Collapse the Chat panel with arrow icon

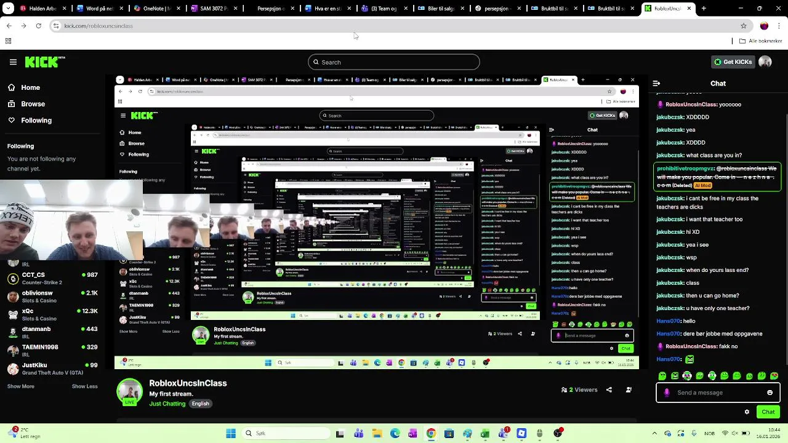656,83
